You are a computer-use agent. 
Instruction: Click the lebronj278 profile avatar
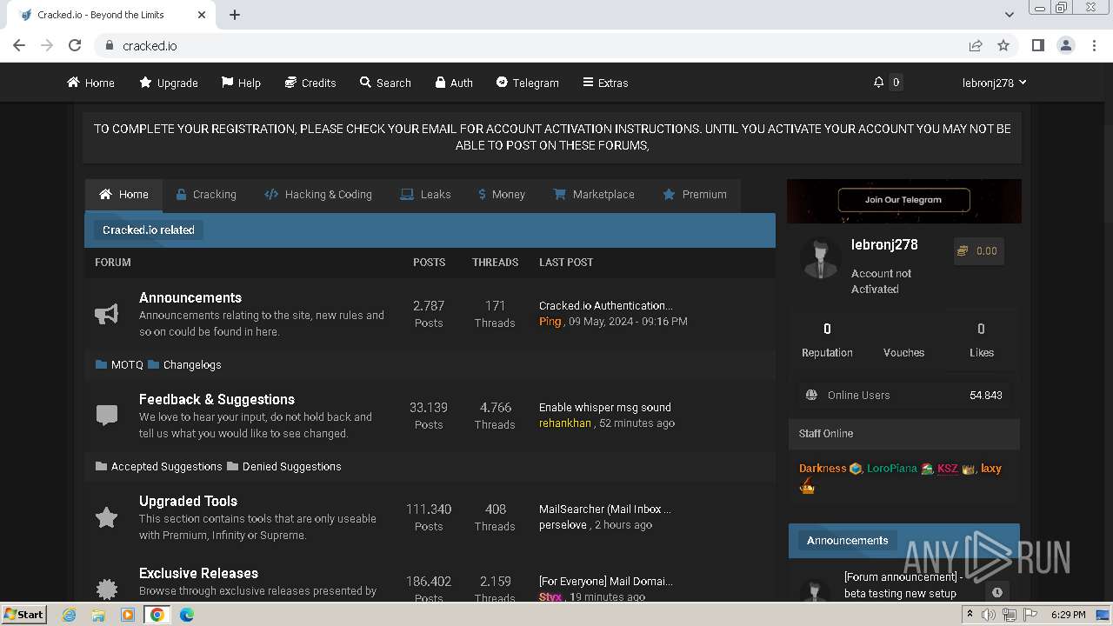tap(820, 259)
